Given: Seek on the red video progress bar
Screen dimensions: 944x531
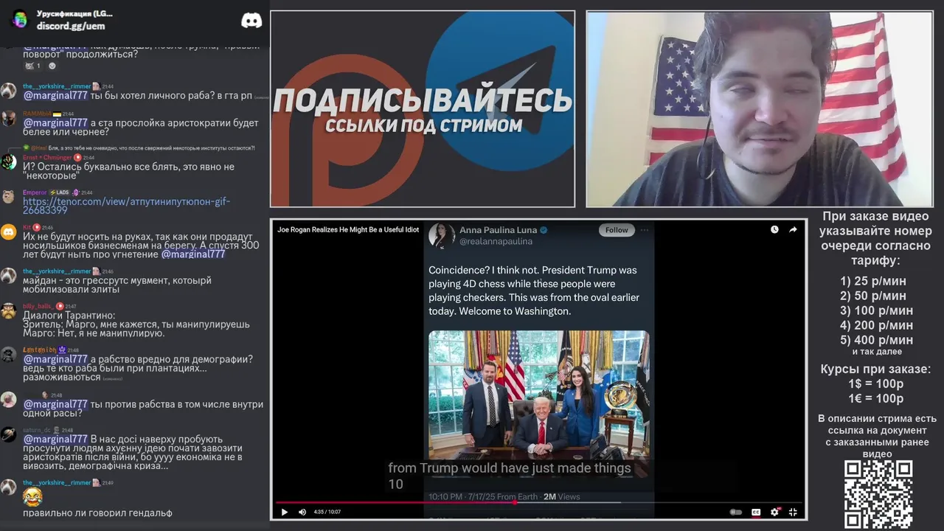Looking at the screenshot, I should coord(395,503).
